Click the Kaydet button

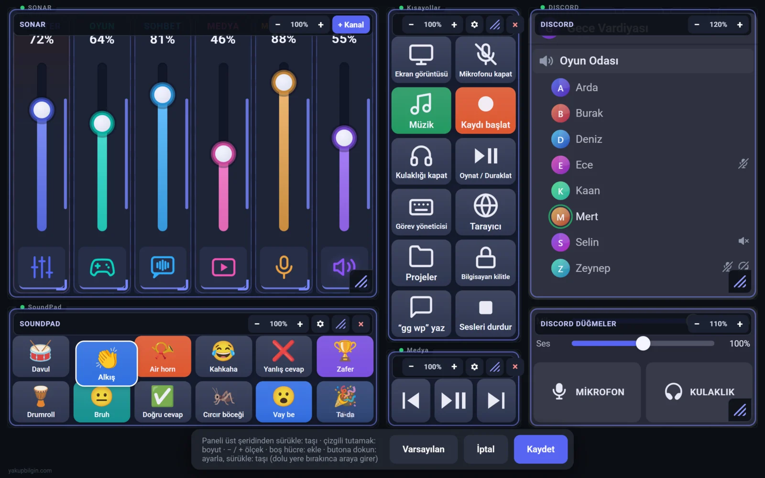click(541, 449)
